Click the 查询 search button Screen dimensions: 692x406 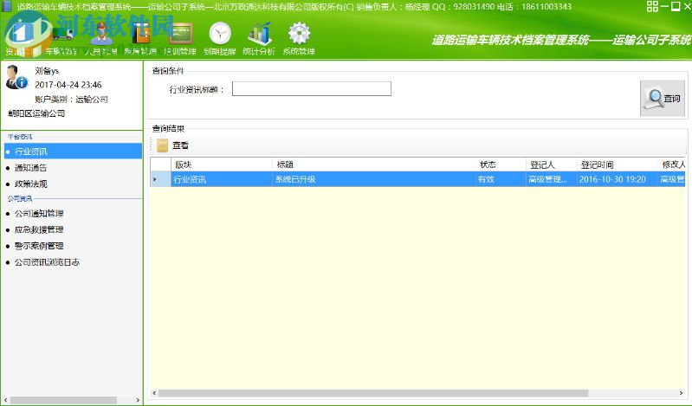[663, 98]
